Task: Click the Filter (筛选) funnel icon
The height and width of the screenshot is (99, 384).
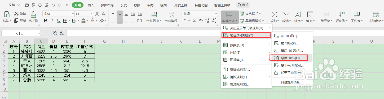Action: tap(286, 14)
